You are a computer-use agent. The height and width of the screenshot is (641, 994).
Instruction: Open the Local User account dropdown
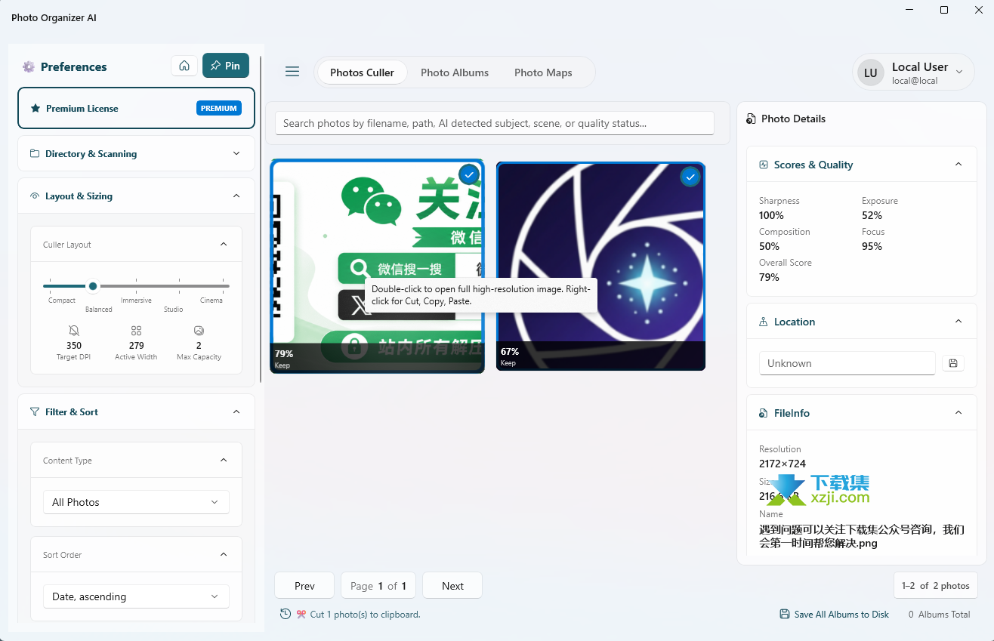click(914, 72)
